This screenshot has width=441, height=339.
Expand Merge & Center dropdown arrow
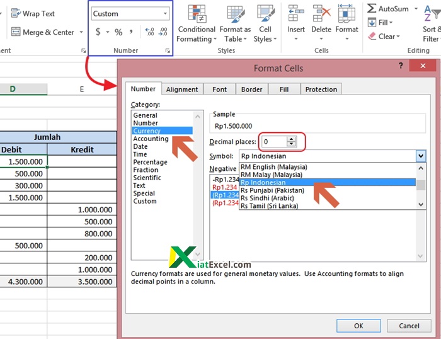pos(81,32)
